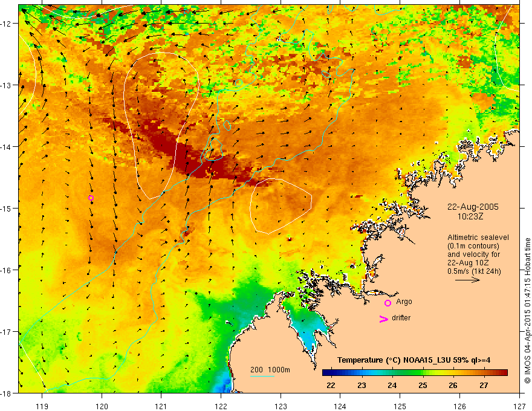
Task: Click longitude axis label 120
Action: click(x=102, y=406)
